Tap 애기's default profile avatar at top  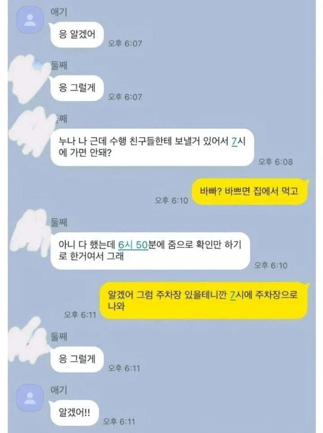(30, 20)
